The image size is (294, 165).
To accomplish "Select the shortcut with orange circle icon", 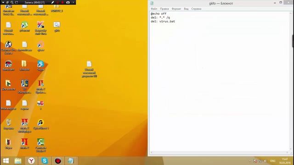I will pos(41,46).
